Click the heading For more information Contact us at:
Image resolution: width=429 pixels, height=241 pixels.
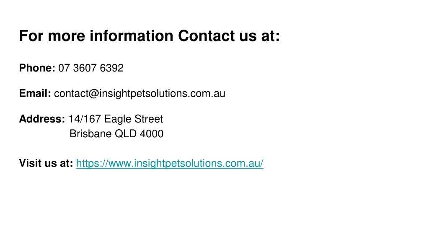click(150, 36)
